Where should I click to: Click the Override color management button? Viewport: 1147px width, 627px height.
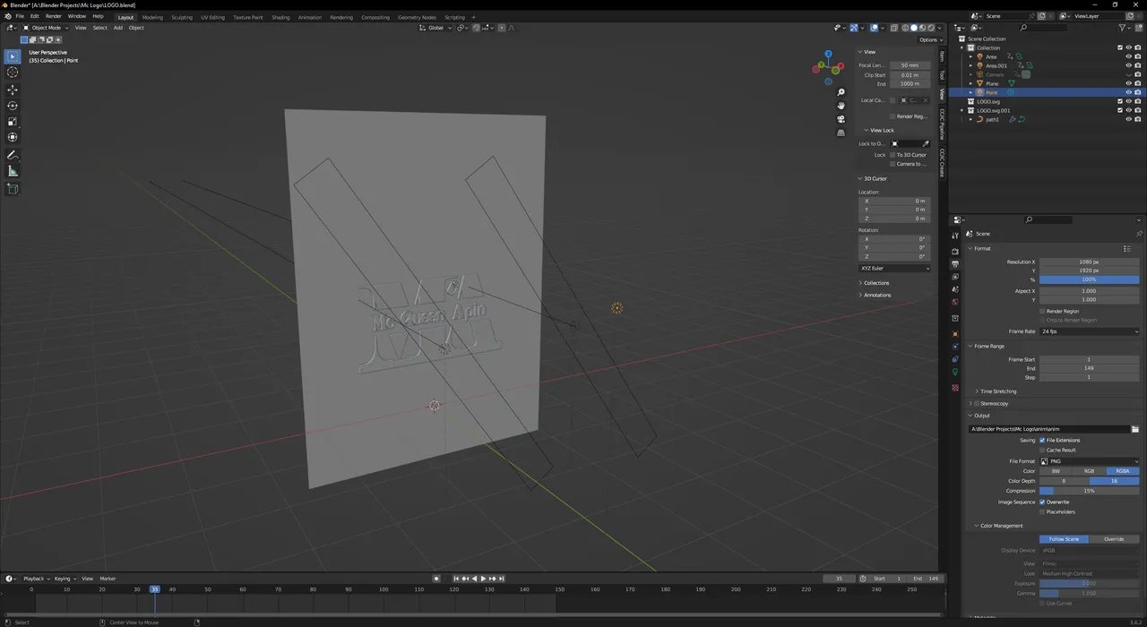click(1115, 539)
